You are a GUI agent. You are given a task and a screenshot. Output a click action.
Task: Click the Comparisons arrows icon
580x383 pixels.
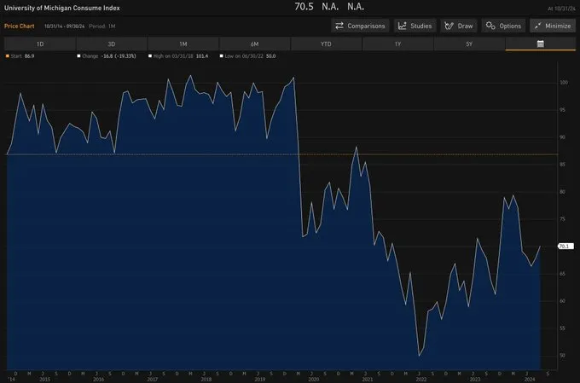[339, 26]
